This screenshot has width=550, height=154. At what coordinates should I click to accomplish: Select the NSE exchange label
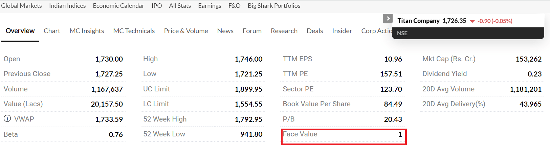[x=402, y=33]
